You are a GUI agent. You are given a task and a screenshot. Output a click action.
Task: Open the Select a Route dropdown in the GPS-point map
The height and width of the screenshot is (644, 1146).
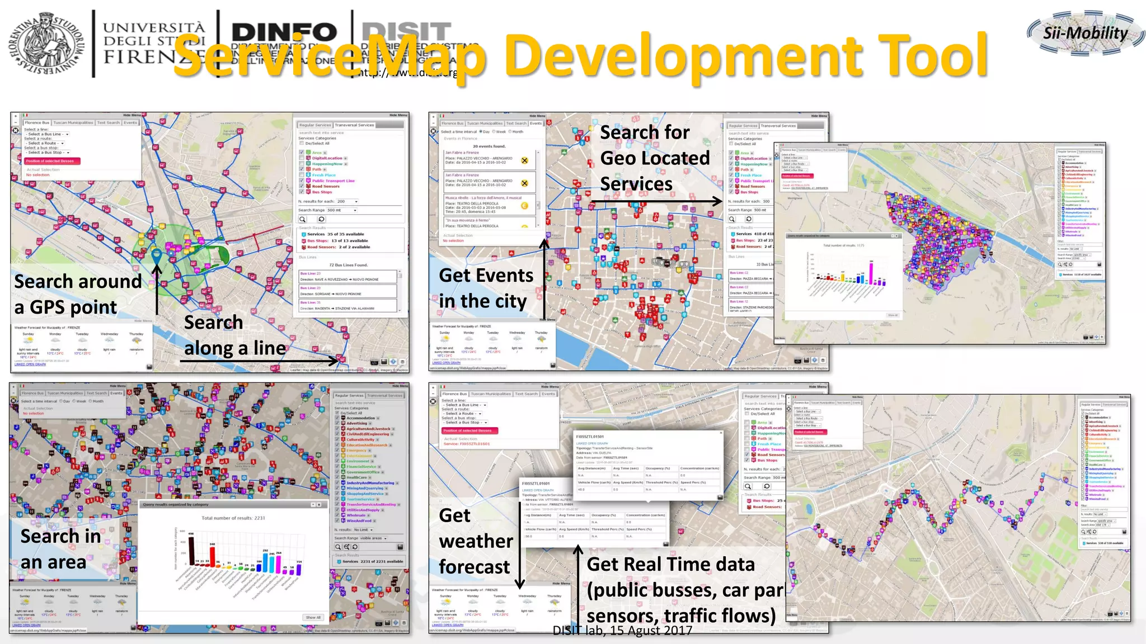coord(44,143)
